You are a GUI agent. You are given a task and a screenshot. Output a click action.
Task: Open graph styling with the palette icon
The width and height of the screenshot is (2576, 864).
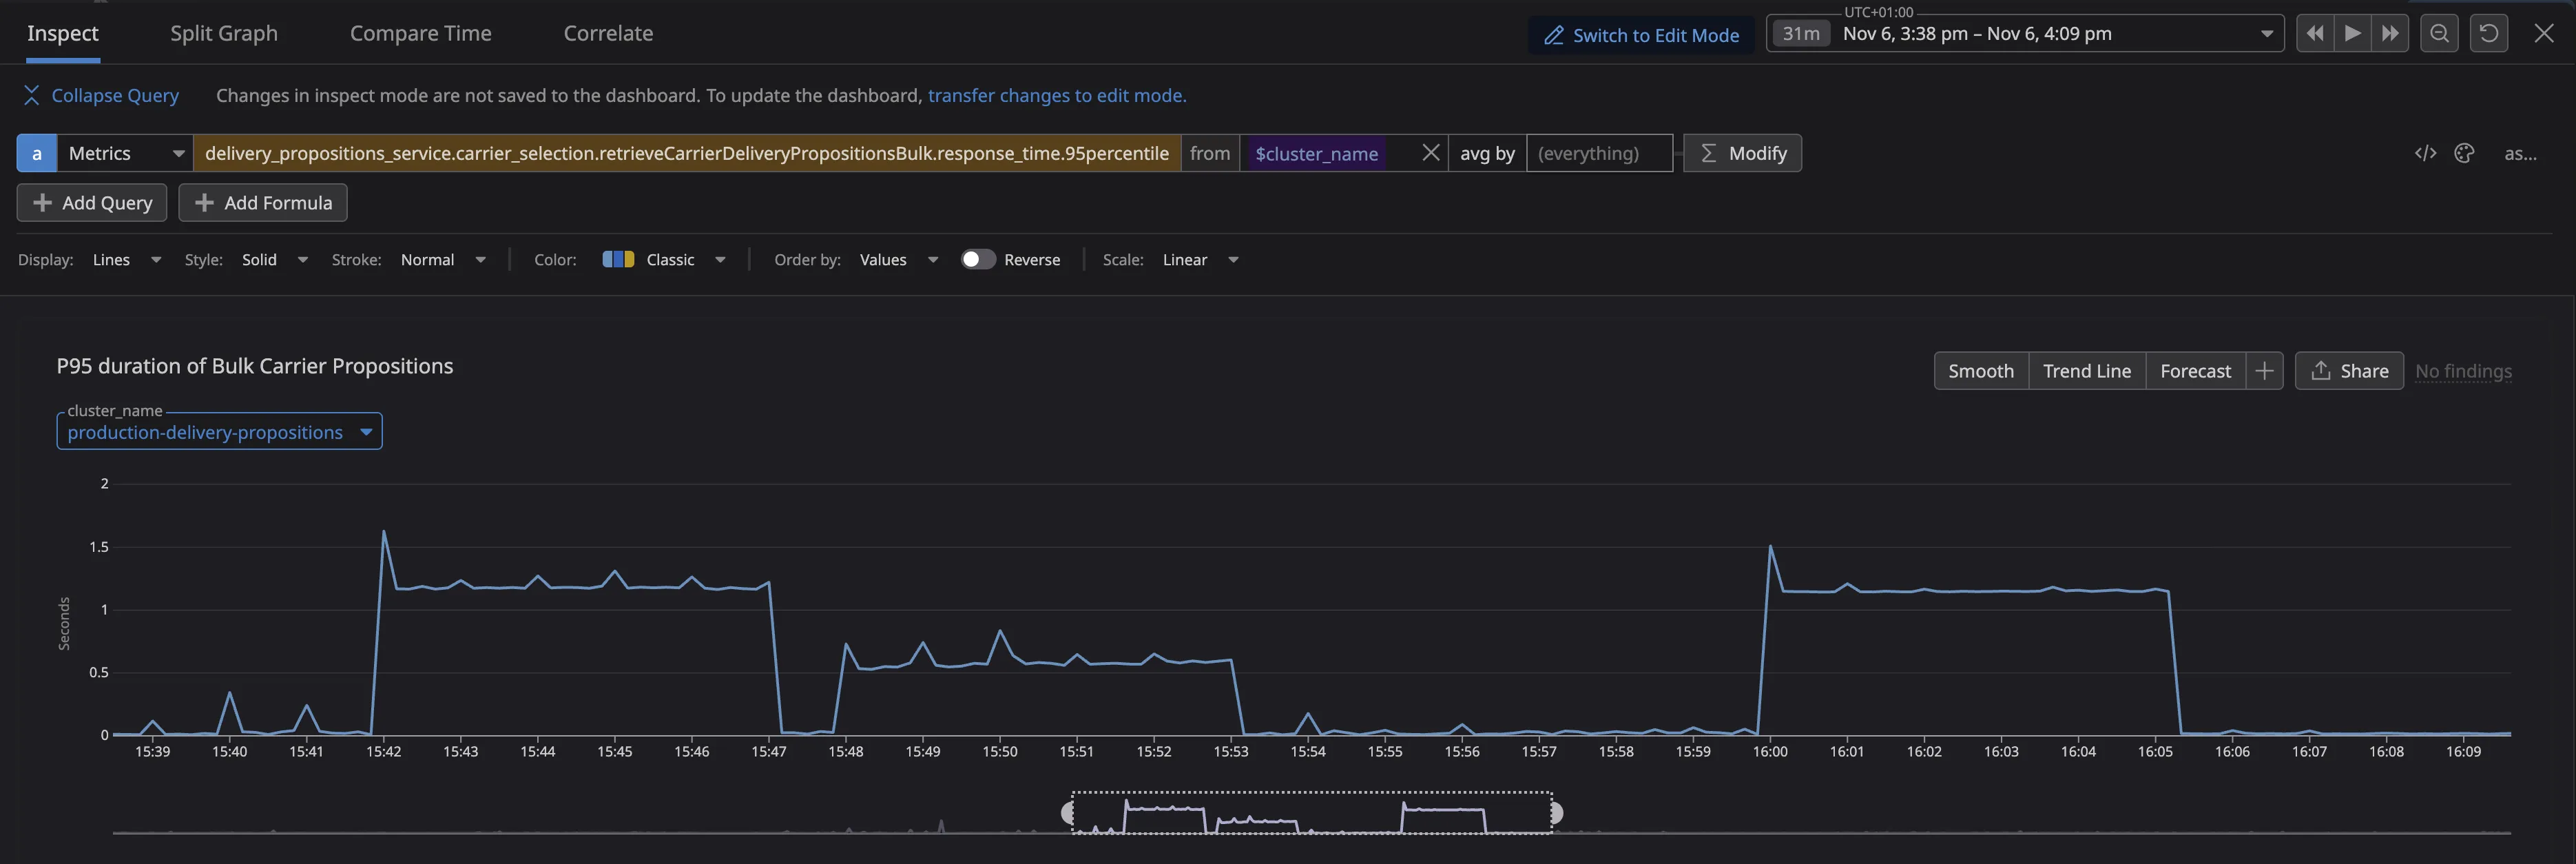click(x=2464, y=153)
